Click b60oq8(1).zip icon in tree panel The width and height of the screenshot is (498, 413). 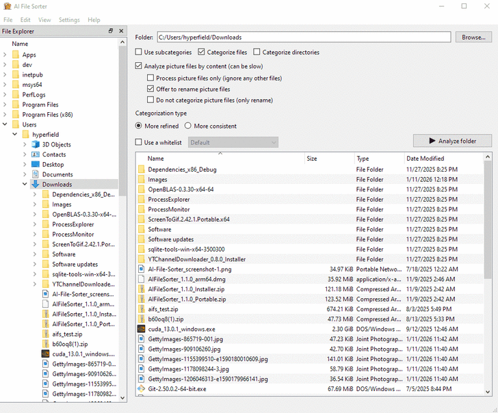click(46, 344)
